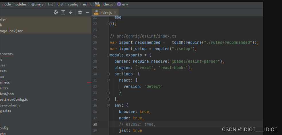Click the red error stripe mark by al.less
Image resolution: width=282 pixels, height=135 pixels.
(89, 82)
